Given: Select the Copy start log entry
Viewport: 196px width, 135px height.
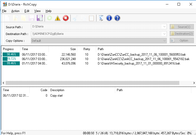Looking at the screenshot, I should [57, 96].
